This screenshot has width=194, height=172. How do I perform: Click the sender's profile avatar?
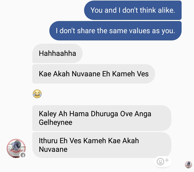[x=16, y=148]
